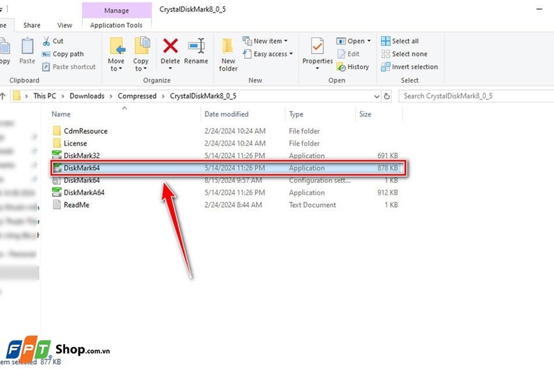Click the ReadMe text document icon

[57, 204]
